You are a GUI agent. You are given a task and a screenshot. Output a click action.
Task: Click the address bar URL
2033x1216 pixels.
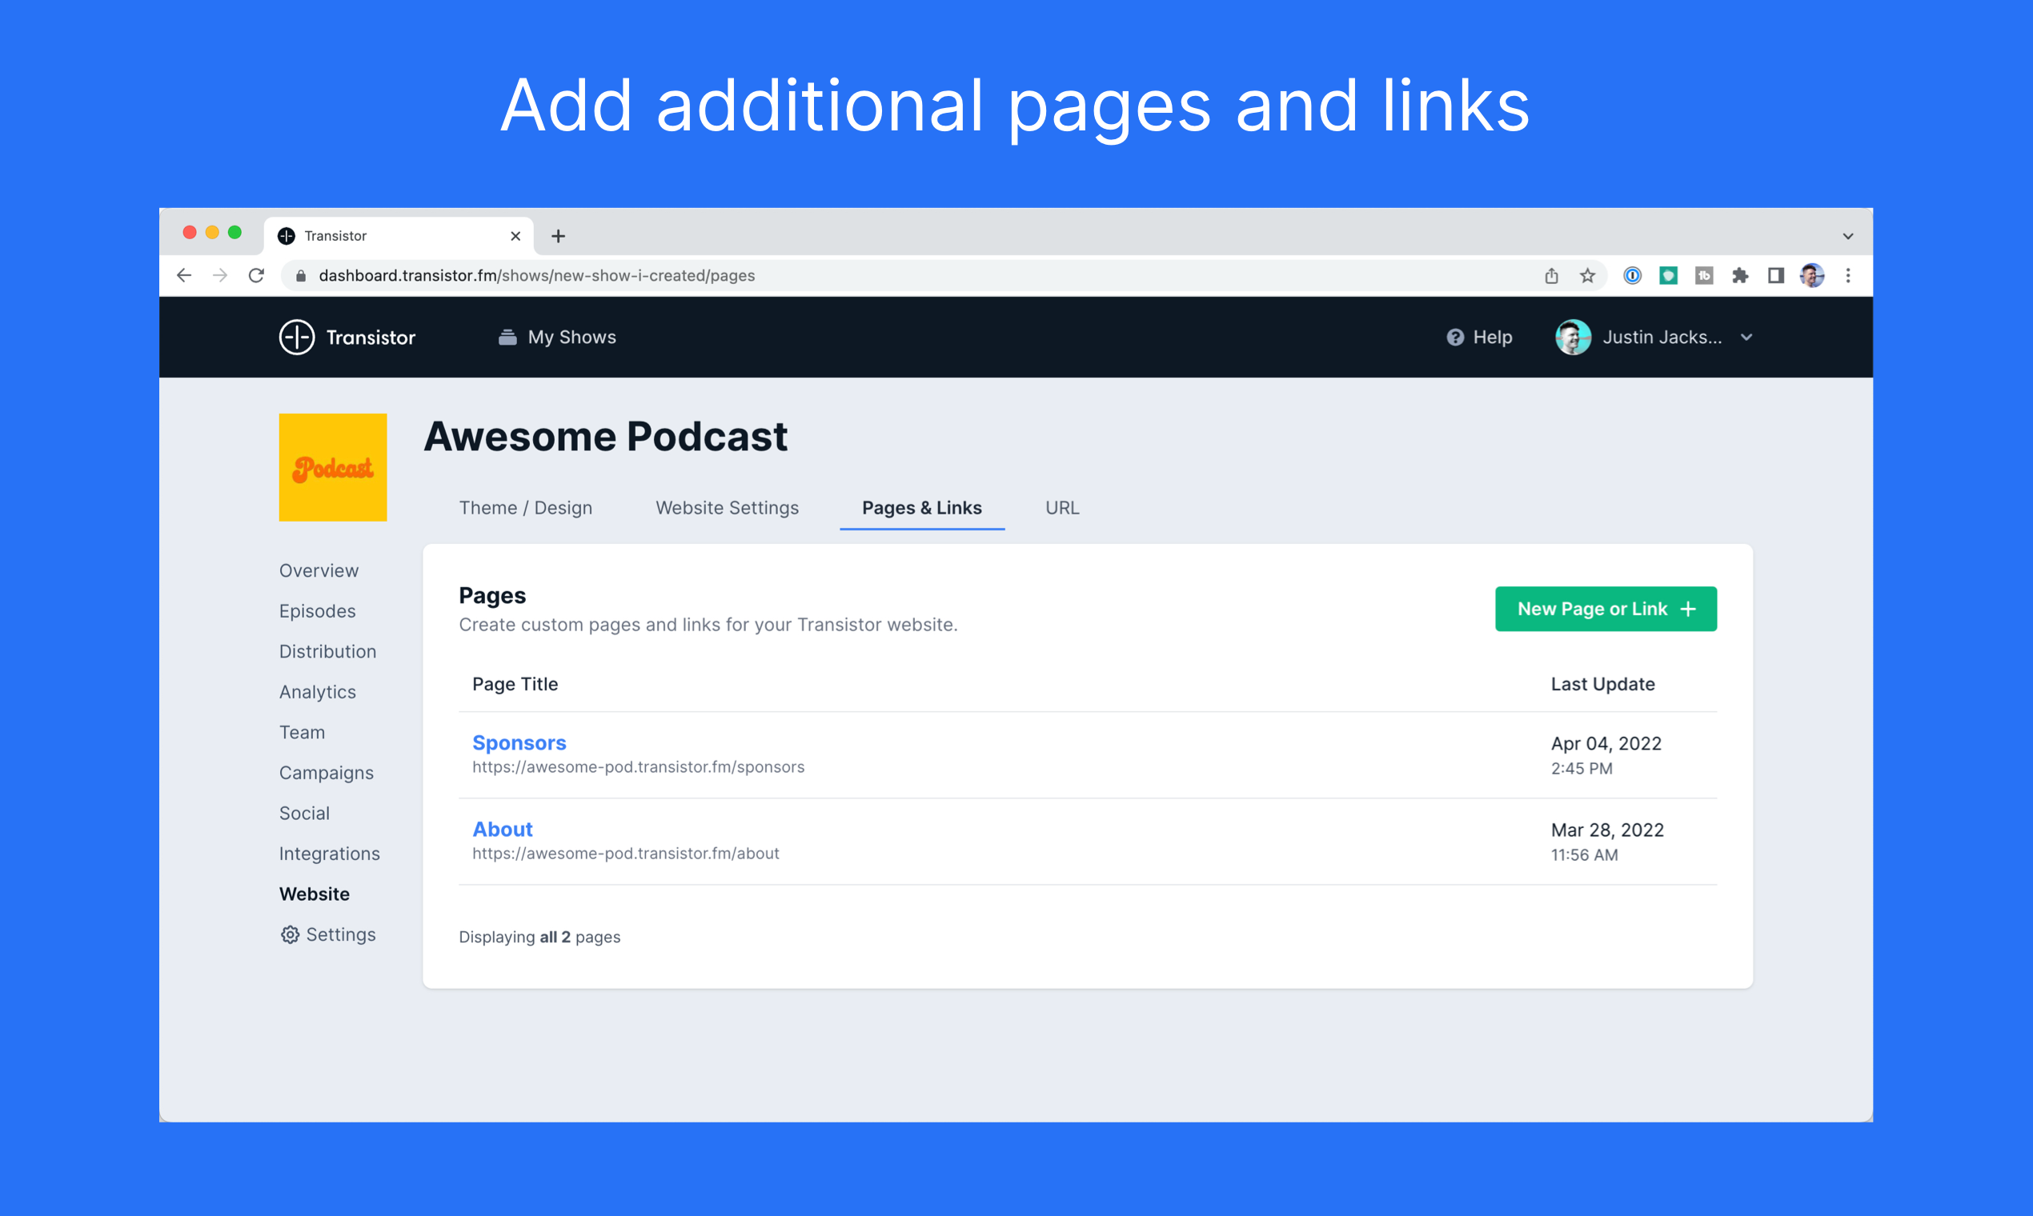[537, 275]
